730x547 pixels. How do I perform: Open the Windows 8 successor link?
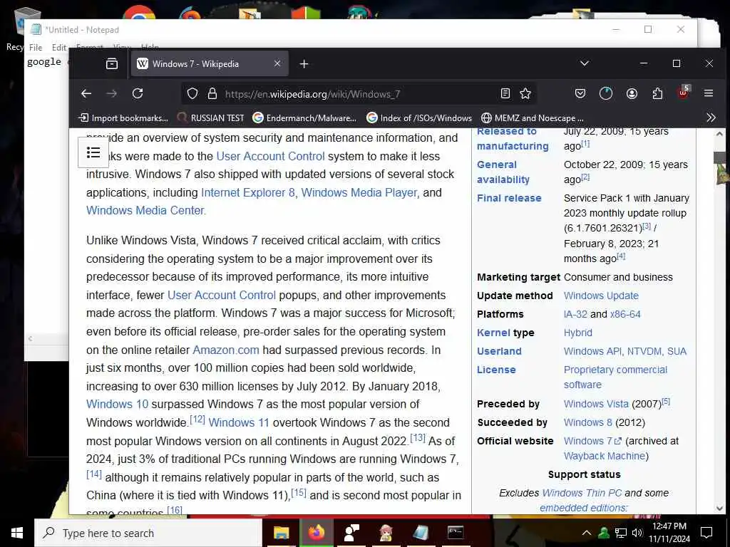pos(588,422)
